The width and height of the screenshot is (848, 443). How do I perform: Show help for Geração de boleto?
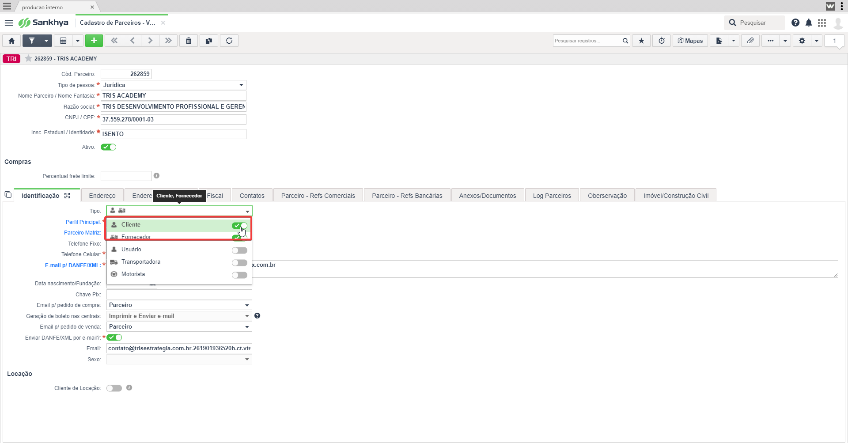tap(257, 316)
